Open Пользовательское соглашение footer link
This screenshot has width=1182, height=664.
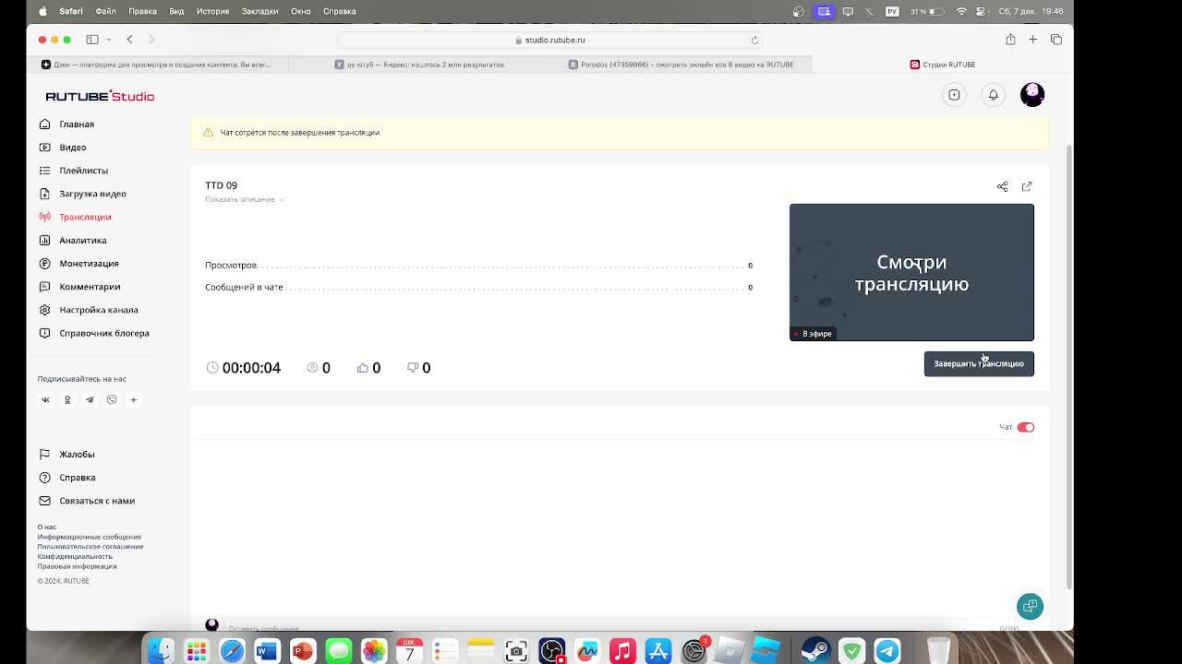point(90,547)
